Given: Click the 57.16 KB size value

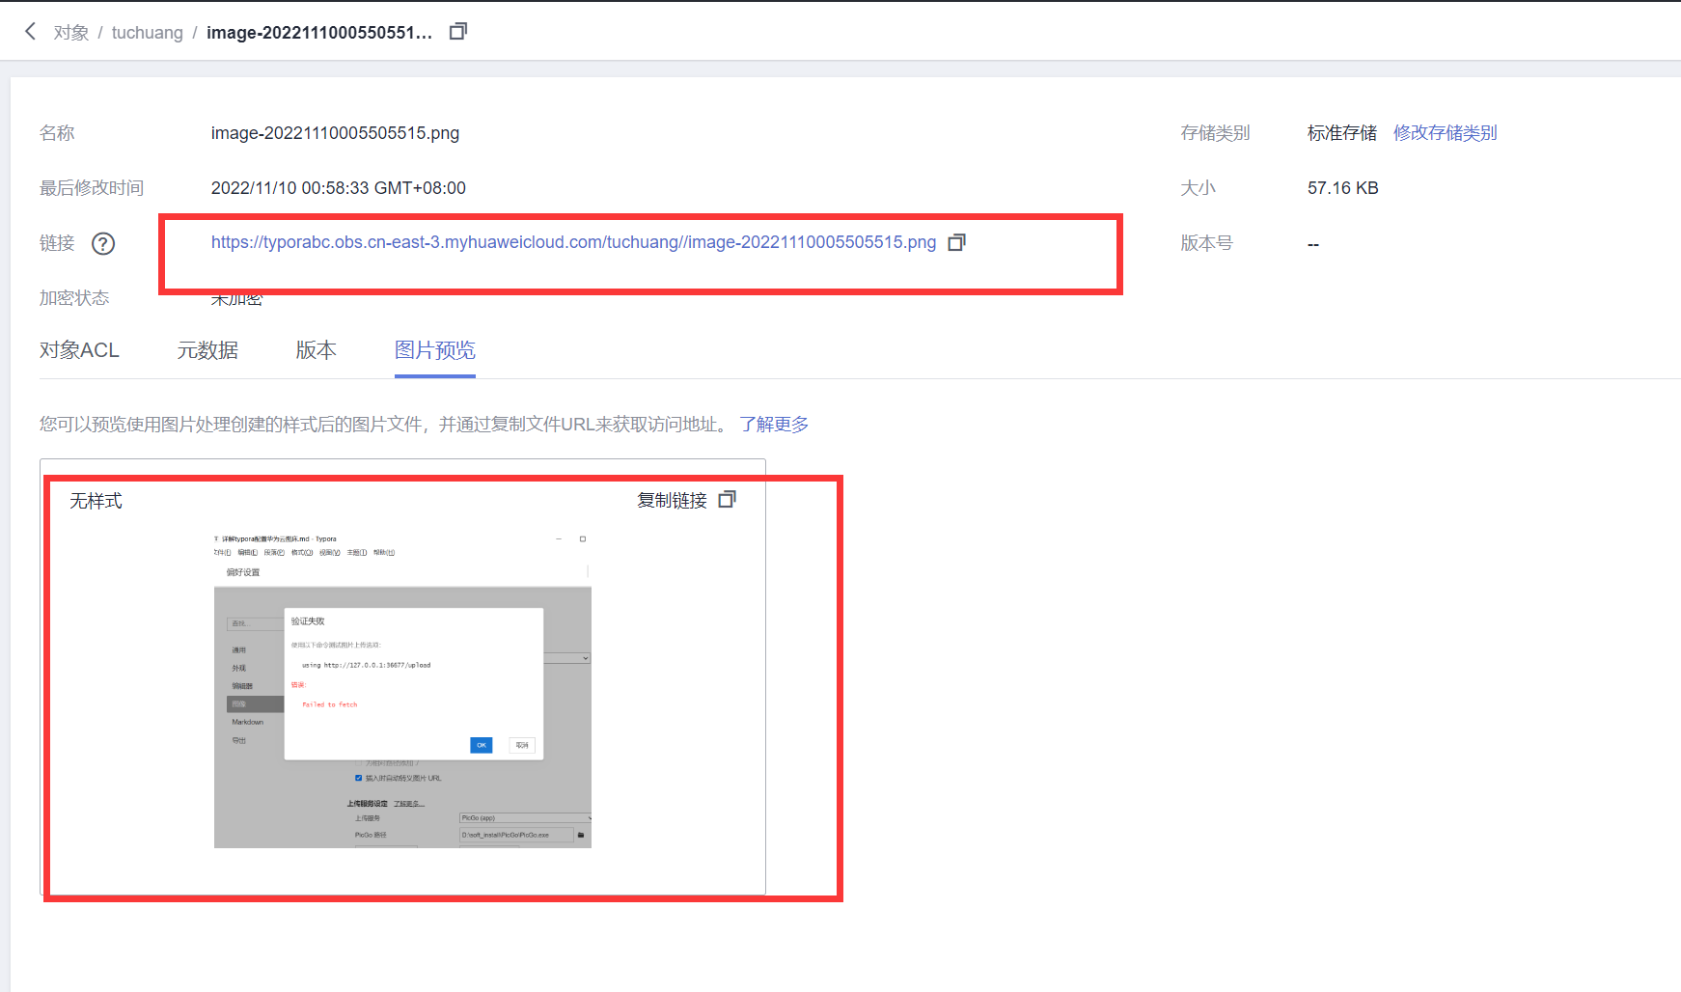Looking at the screenshot, I should click(1342, 188).
